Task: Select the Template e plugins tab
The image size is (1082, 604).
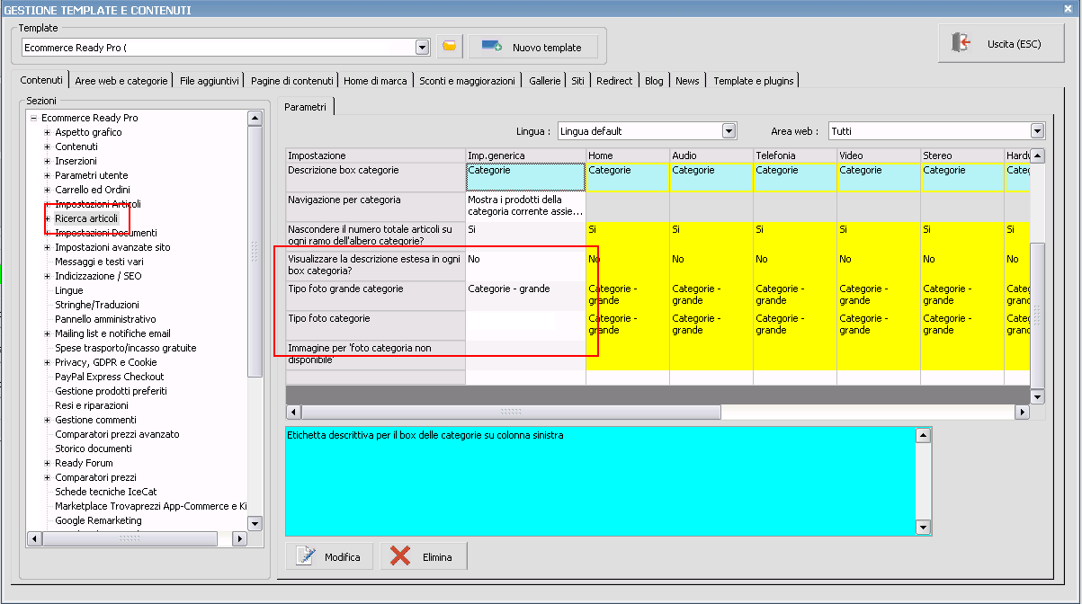Action: click(753, 81)
